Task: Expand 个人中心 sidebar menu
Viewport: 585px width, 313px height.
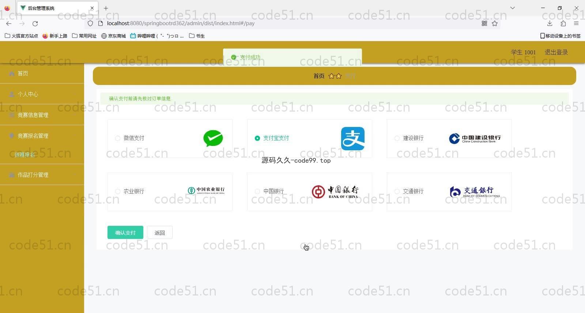Action: [x=42, y=94]
